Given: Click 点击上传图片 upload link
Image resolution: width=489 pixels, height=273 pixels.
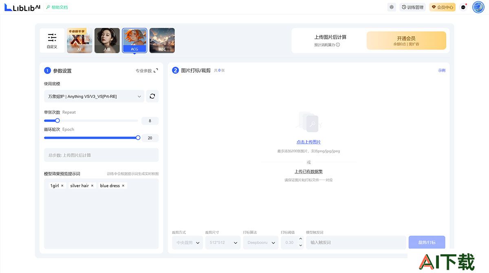Looking at the screenshot, I should click(x=308, y=142).
